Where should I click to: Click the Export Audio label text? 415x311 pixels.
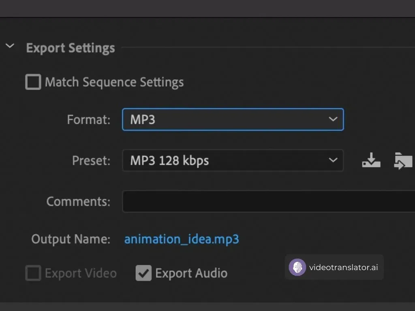tap(191, 273)
